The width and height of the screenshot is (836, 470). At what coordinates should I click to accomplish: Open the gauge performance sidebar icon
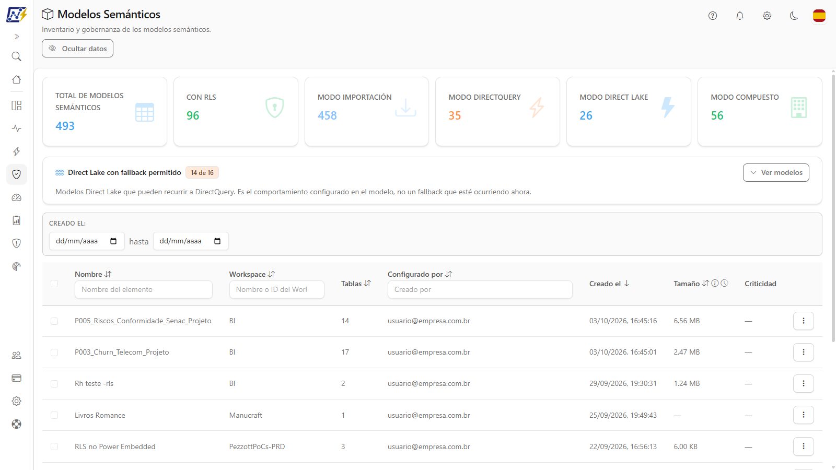point(17,197)
